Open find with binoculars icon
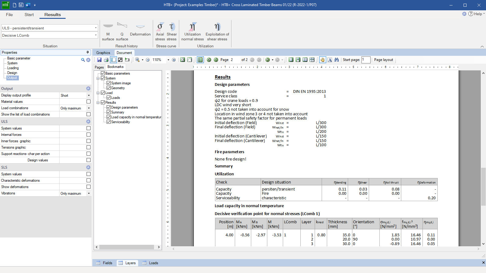 (x=337, y=60)
